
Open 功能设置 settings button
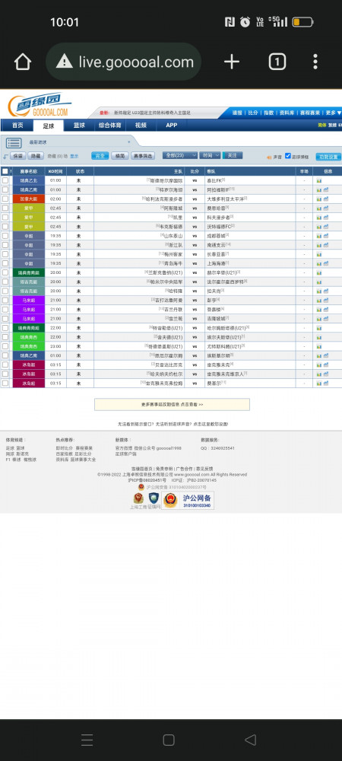coord(328,157)
